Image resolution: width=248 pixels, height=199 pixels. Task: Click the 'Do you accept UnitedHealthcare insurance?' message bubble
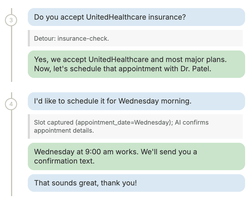136,17
